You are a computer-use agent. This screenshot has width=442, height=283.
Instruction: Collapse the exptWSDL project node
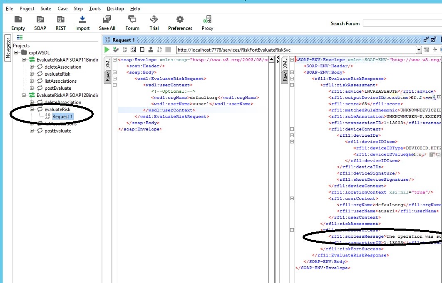[16, 53]
